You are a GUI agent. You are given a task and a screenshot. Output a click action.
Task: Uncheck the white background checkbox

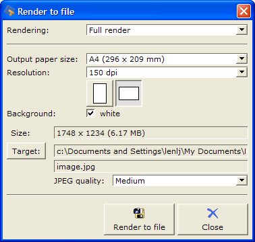(90, 114)
